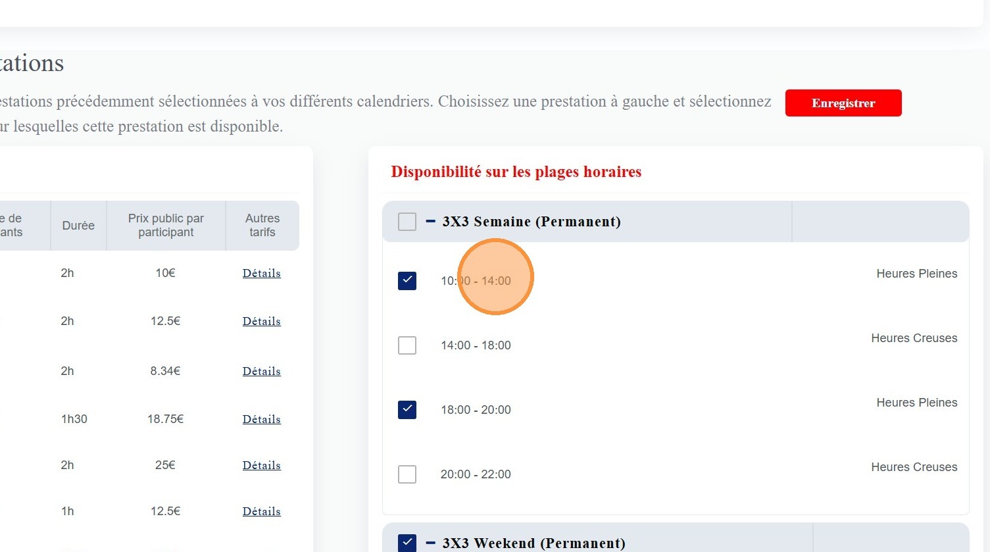Image resolution: width=990 pixels, height=552 pixels.
Task: Open Détails for the 10€ prestation
Action: coord(261,273)
